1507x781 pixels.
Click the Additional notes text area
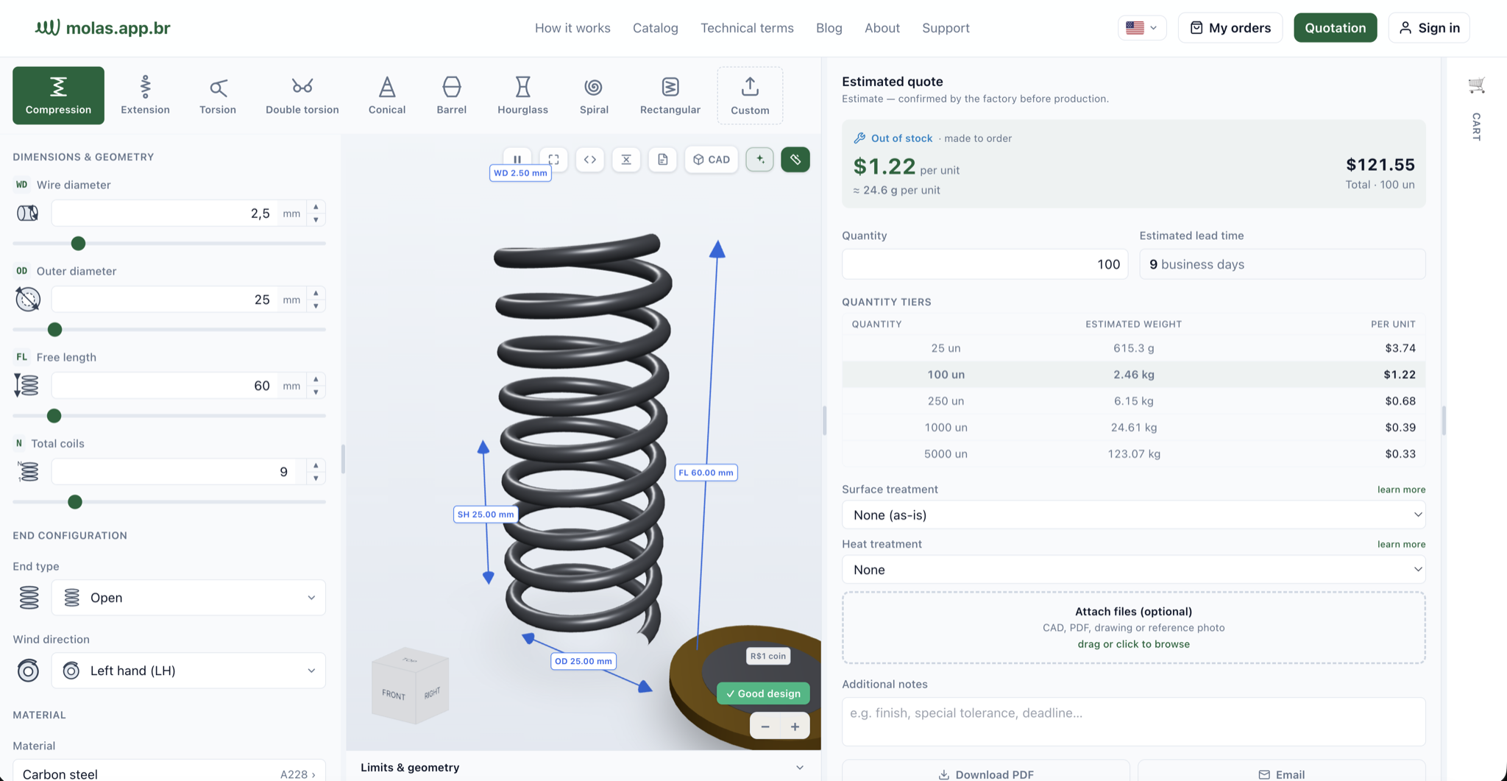1133,721
